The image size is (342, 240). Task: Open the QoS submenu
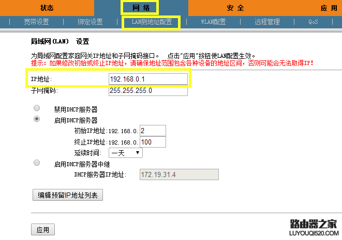click(313, 22)
